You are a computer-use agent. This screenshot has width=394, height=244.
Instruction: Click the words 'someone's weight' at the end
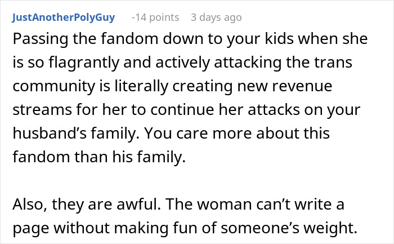tap(289, 228)
